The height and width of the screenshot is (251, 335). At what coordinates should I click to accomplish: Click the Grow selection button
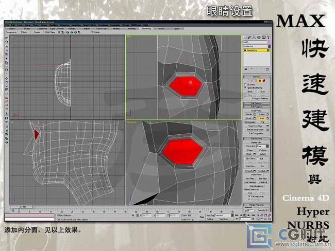(263, 92)
